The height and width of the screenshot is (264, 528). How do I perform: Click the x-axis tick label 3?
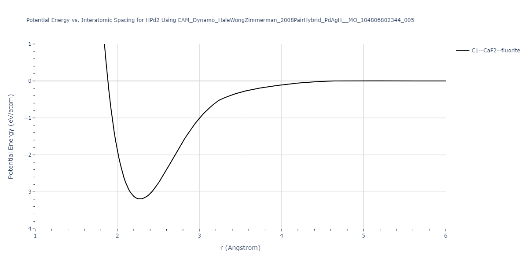click(x=199, y=236)
